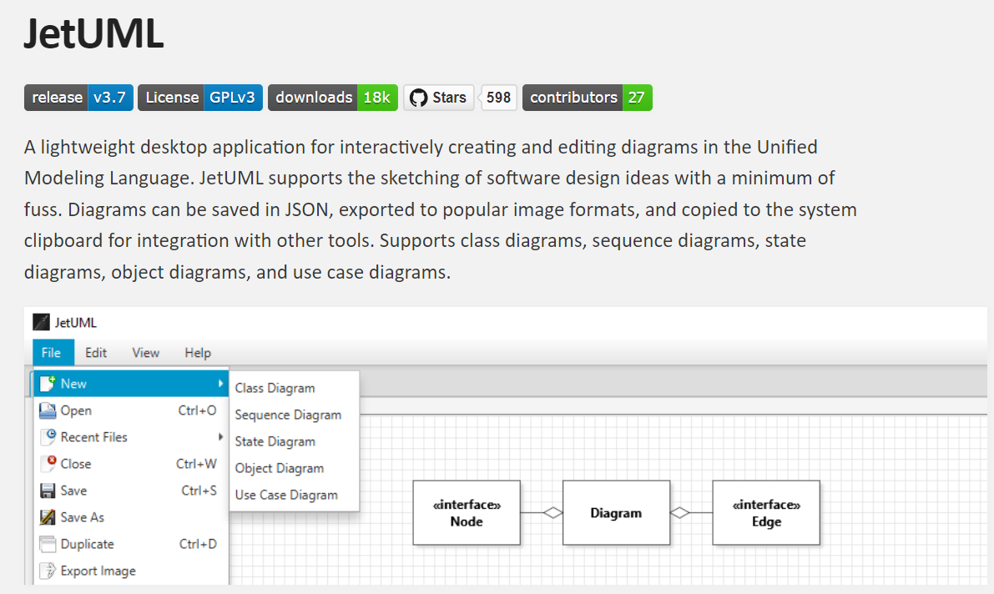Screen dimensions: 994x594
Task: Click the Ctrl+D shortcut text
Action: 198,543
